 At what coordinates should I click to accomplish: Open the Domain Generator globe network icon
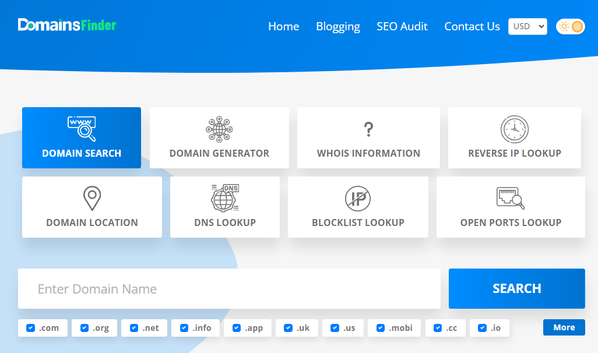tap(219, 129)
